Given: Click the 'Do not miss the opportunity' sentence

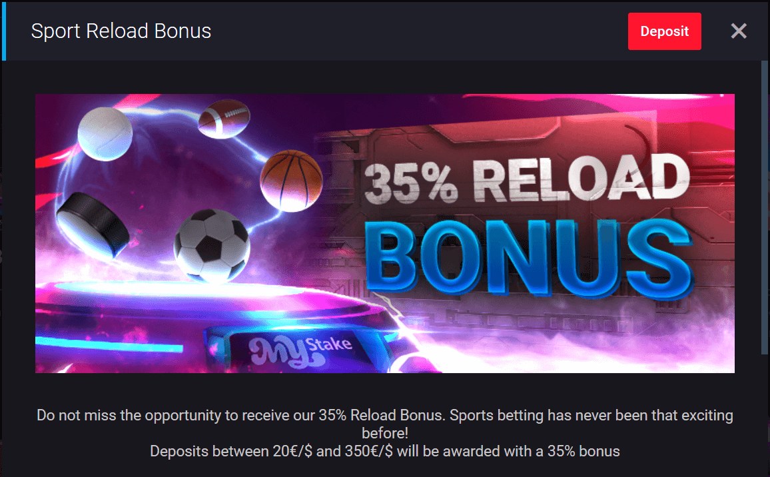Looking at the screenshot, I should pyautogui.click(x=240, y=415).
